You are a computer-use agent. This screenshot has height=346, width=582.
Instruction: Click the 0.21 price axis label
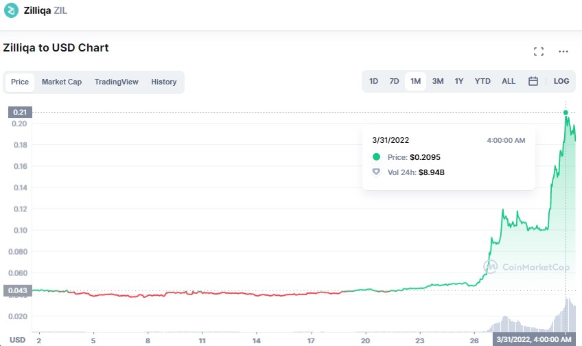20,112
